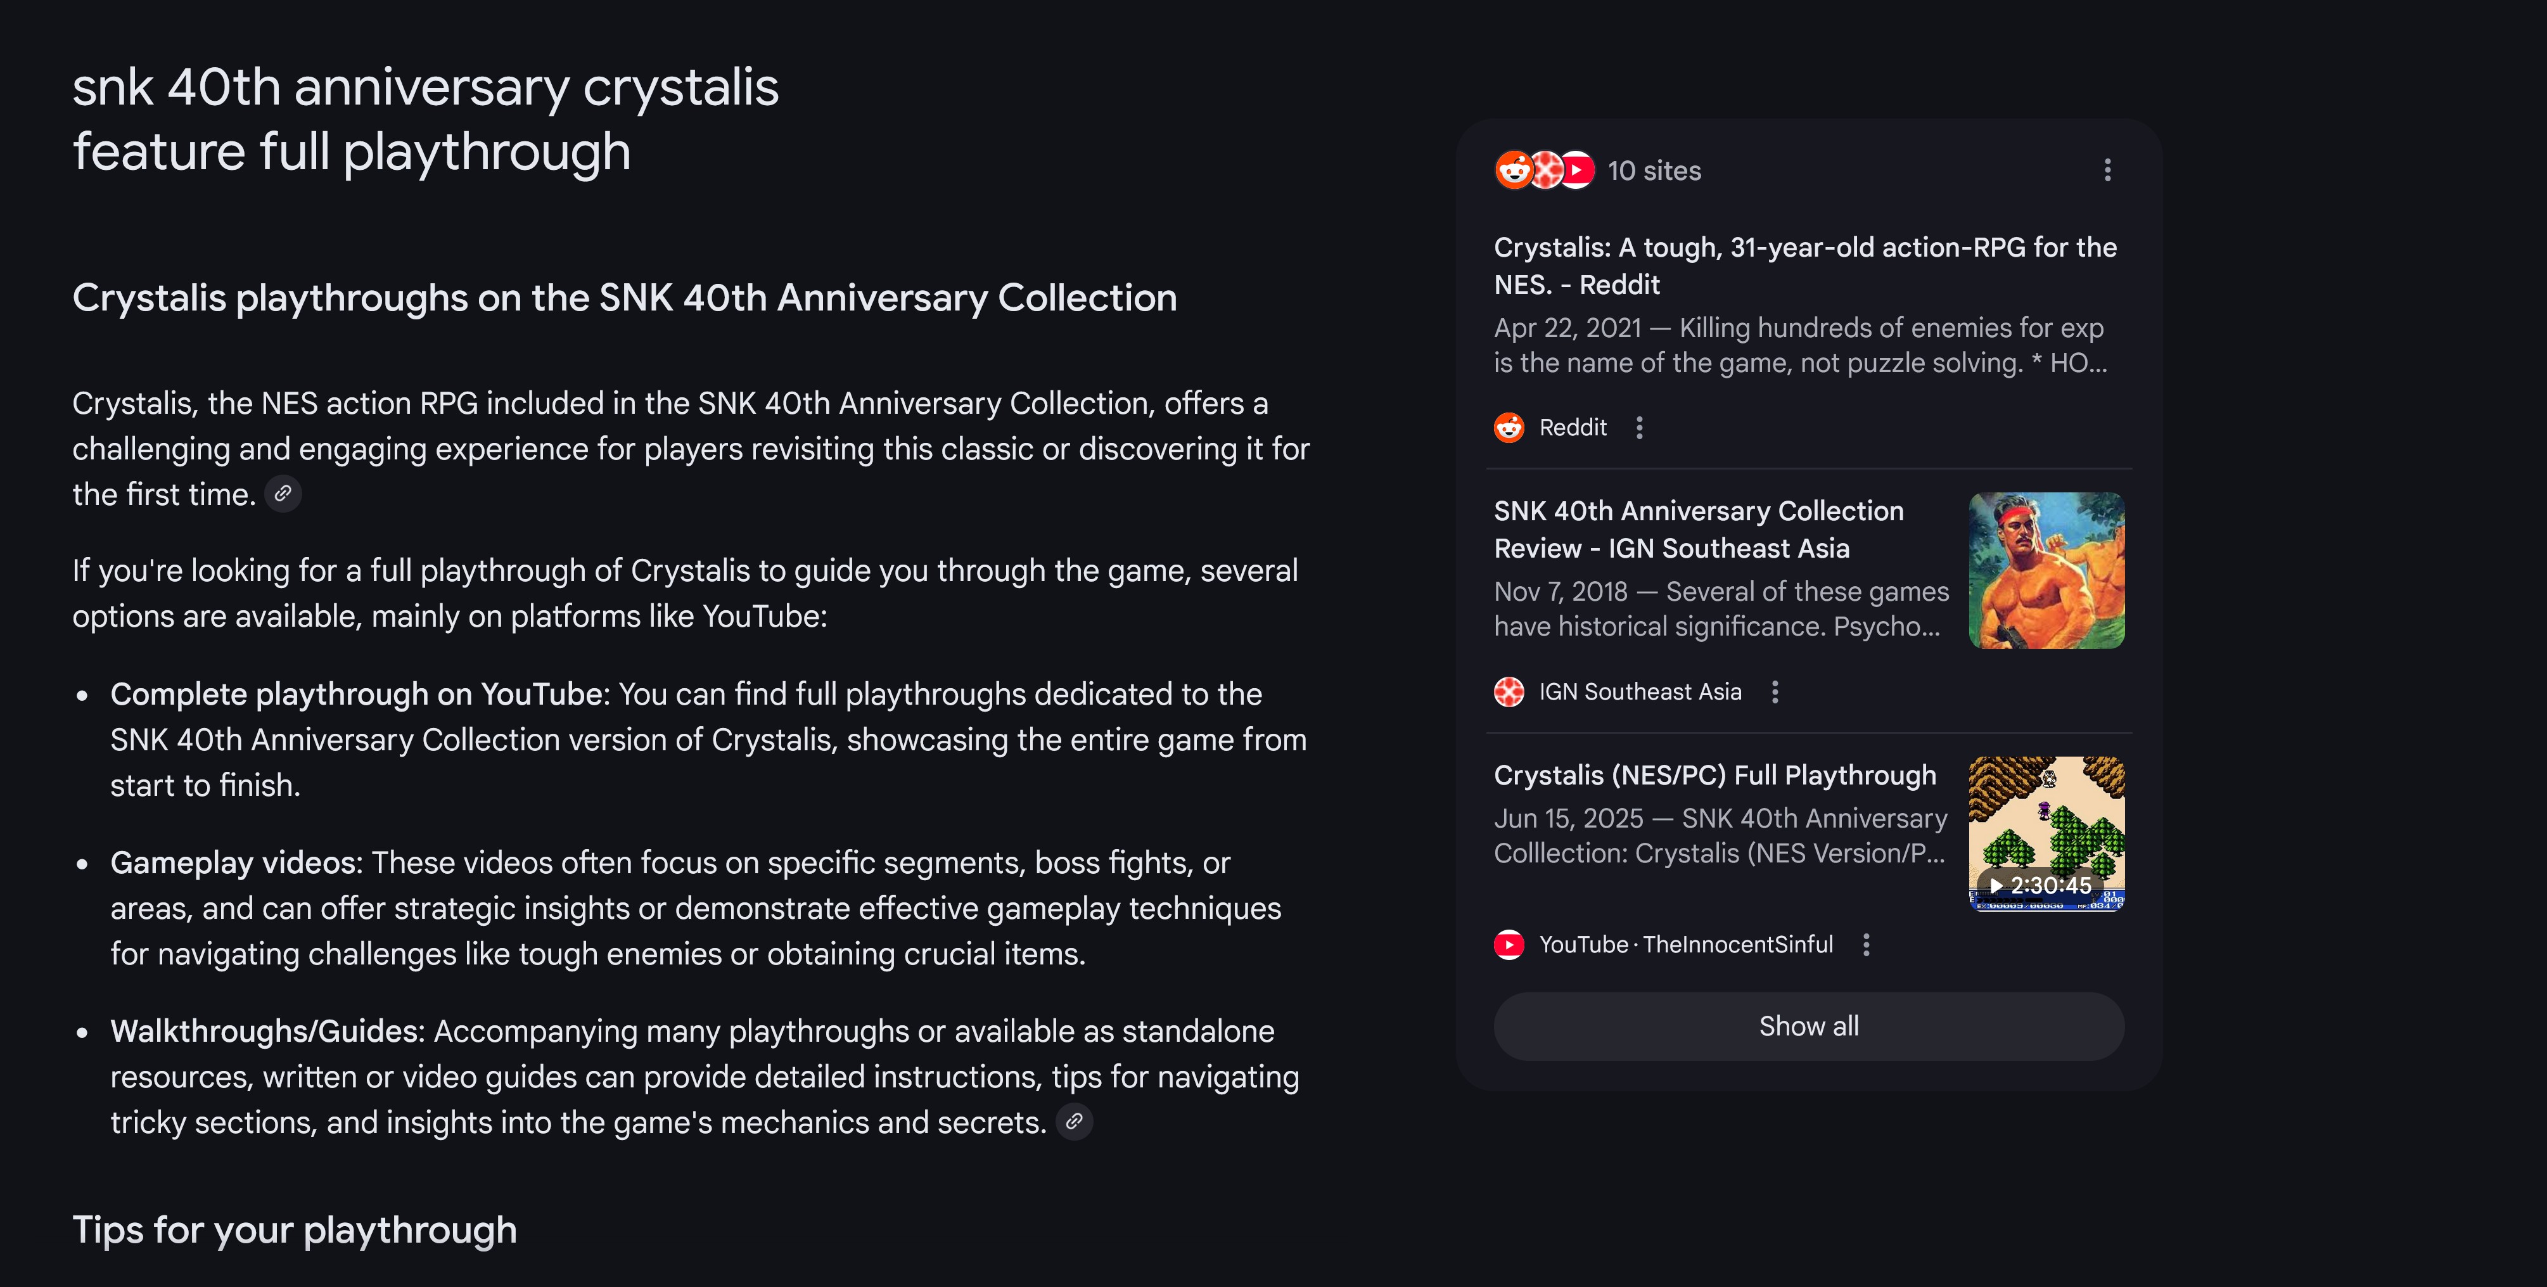Open options for IGN Southeast Asia source
Viewport: 2547px width, 1287px height.
(1775, 691)
